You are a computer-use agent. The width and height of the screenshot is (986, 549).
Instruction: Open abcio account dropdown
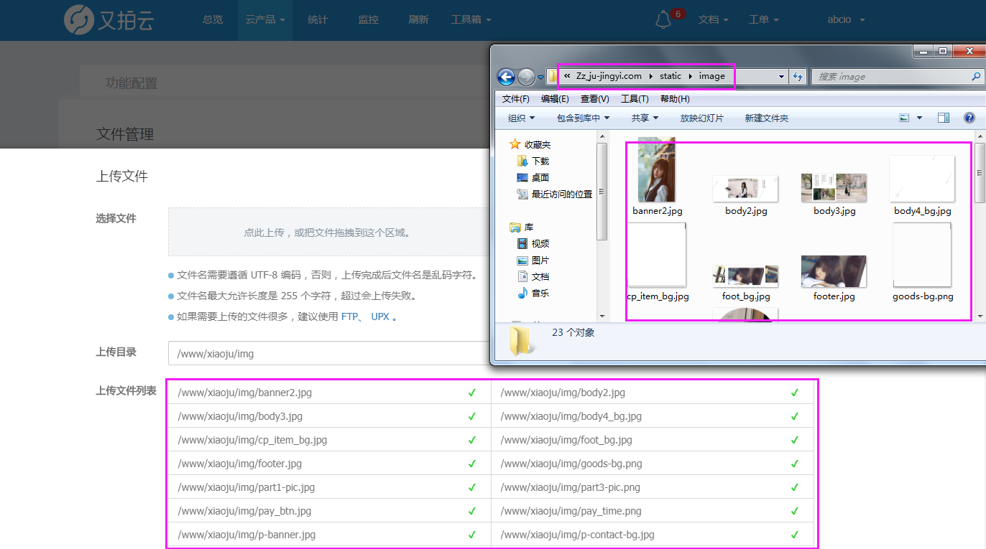846,20
